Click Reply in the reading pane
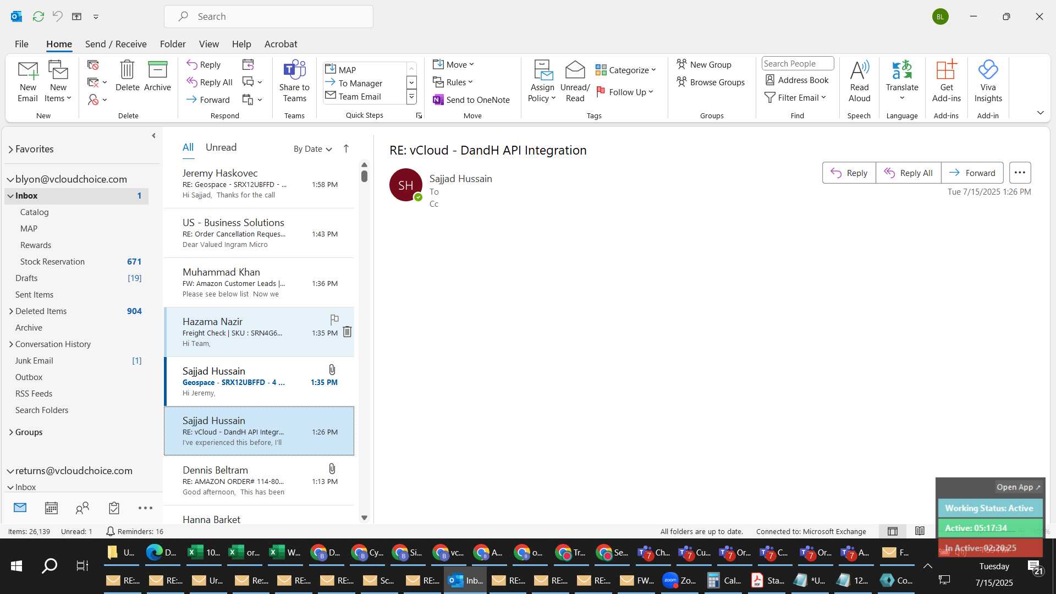The width and height of the screenshot is (1056, 594). 849,173
